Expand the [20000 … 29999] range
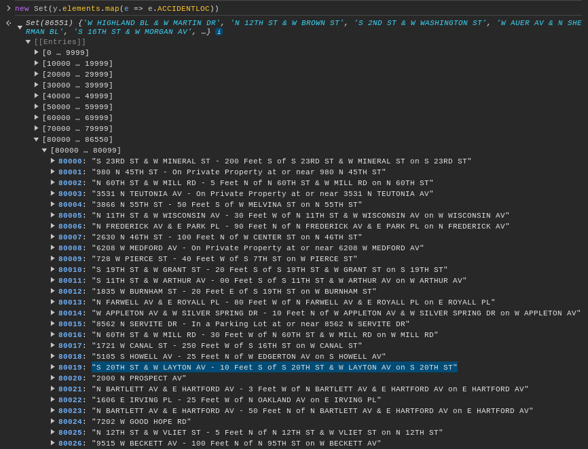This screenshot has width=588, height=449. point(37,74)
